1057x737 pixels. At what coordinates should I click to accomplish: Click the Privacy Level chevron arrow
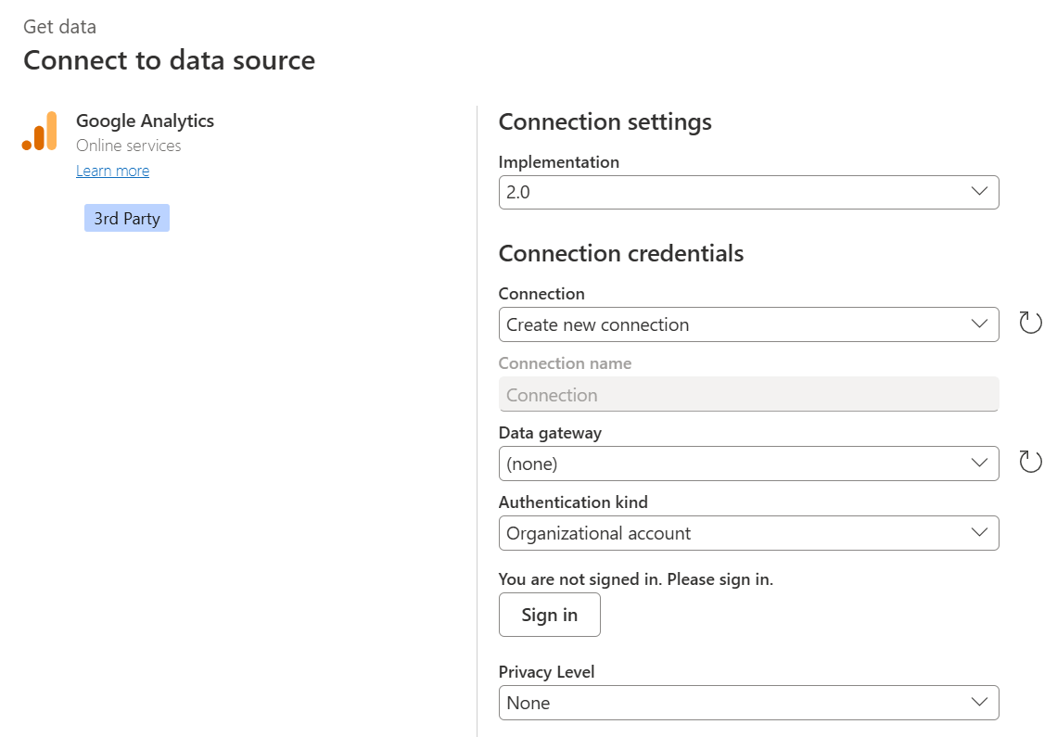point(979,703)
